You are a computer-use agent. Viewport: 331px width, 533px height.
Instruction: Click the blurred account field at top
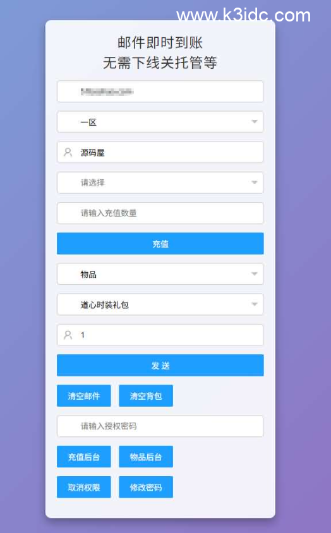point(160,92)
